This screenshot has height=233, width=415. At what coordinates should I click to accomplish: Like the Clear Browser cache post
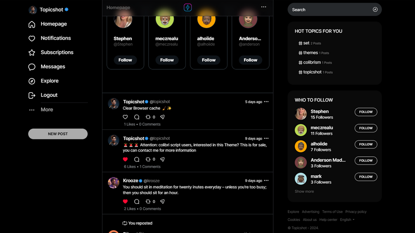point(125,117)
